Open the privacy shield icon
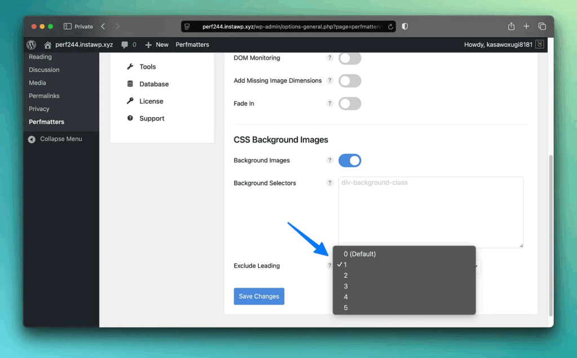 click(405, 26)
